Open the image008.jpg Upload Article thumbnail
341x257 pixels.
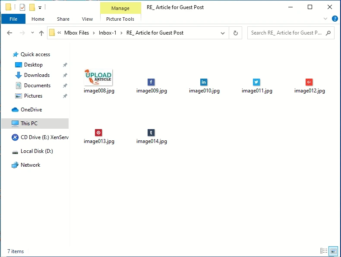click(98, 77)
